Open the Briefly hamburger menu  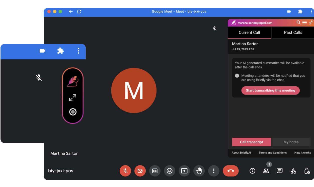[304, 22]
